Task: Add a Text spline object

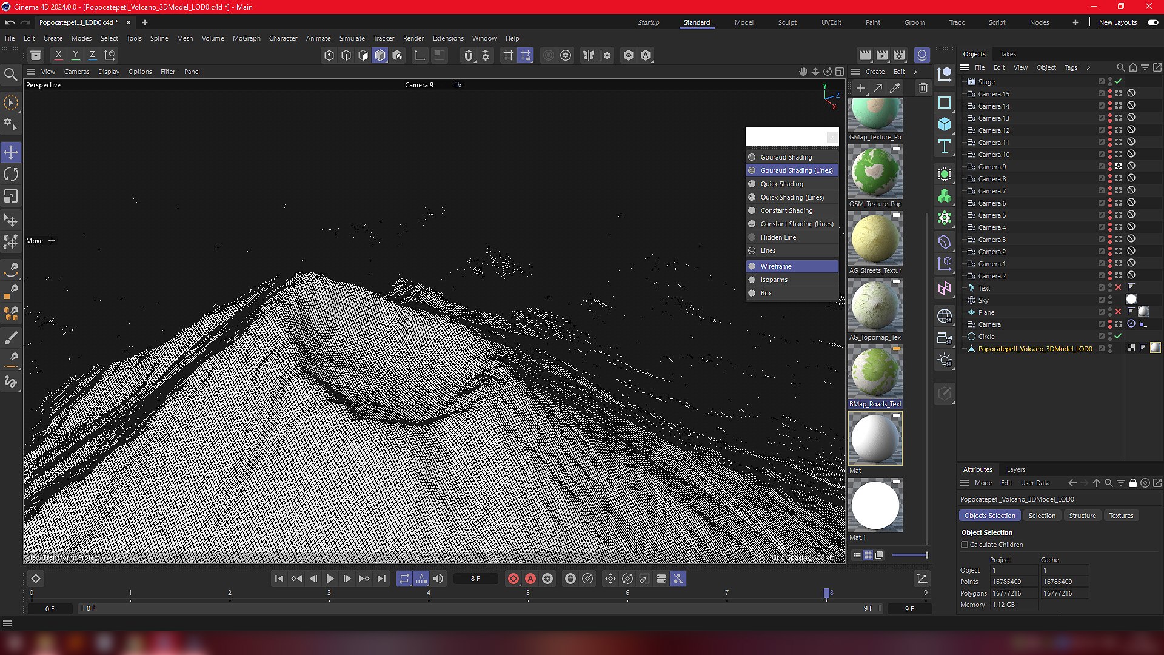Action: click(945, 146)
